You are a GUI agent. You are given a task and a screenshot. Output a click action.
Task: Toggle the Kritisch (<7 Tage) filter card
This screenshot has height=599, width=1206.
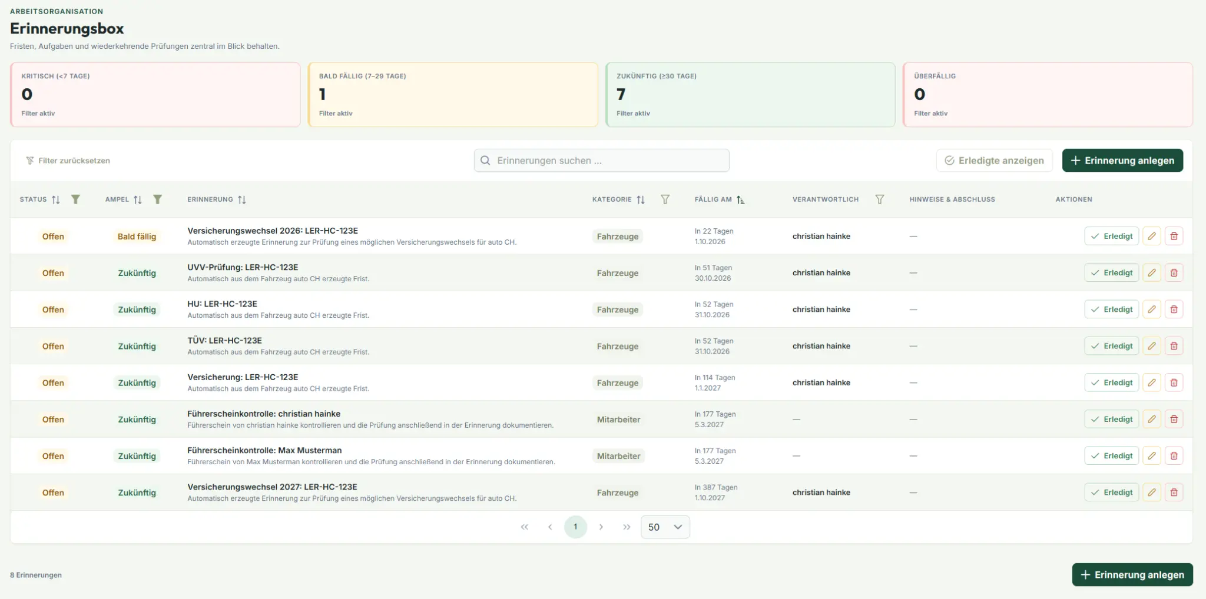155,95
